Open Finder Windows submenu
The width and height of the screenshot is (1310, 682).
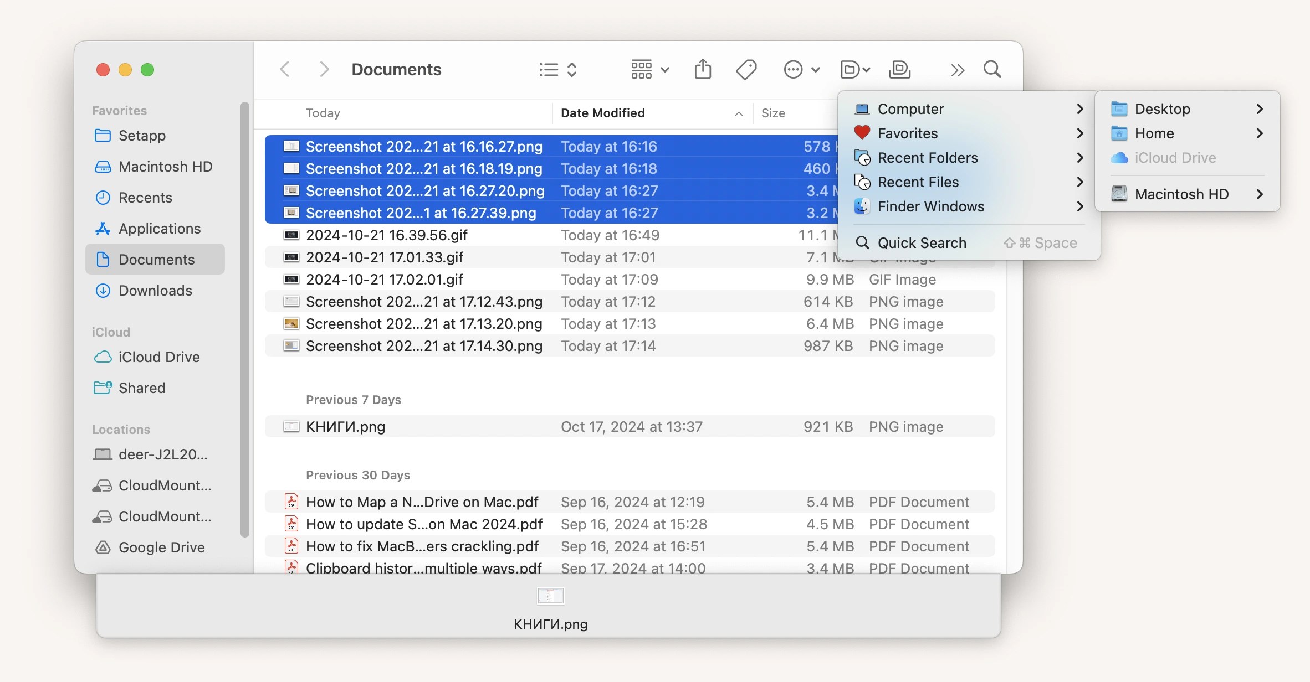click(x=931, y=206)
